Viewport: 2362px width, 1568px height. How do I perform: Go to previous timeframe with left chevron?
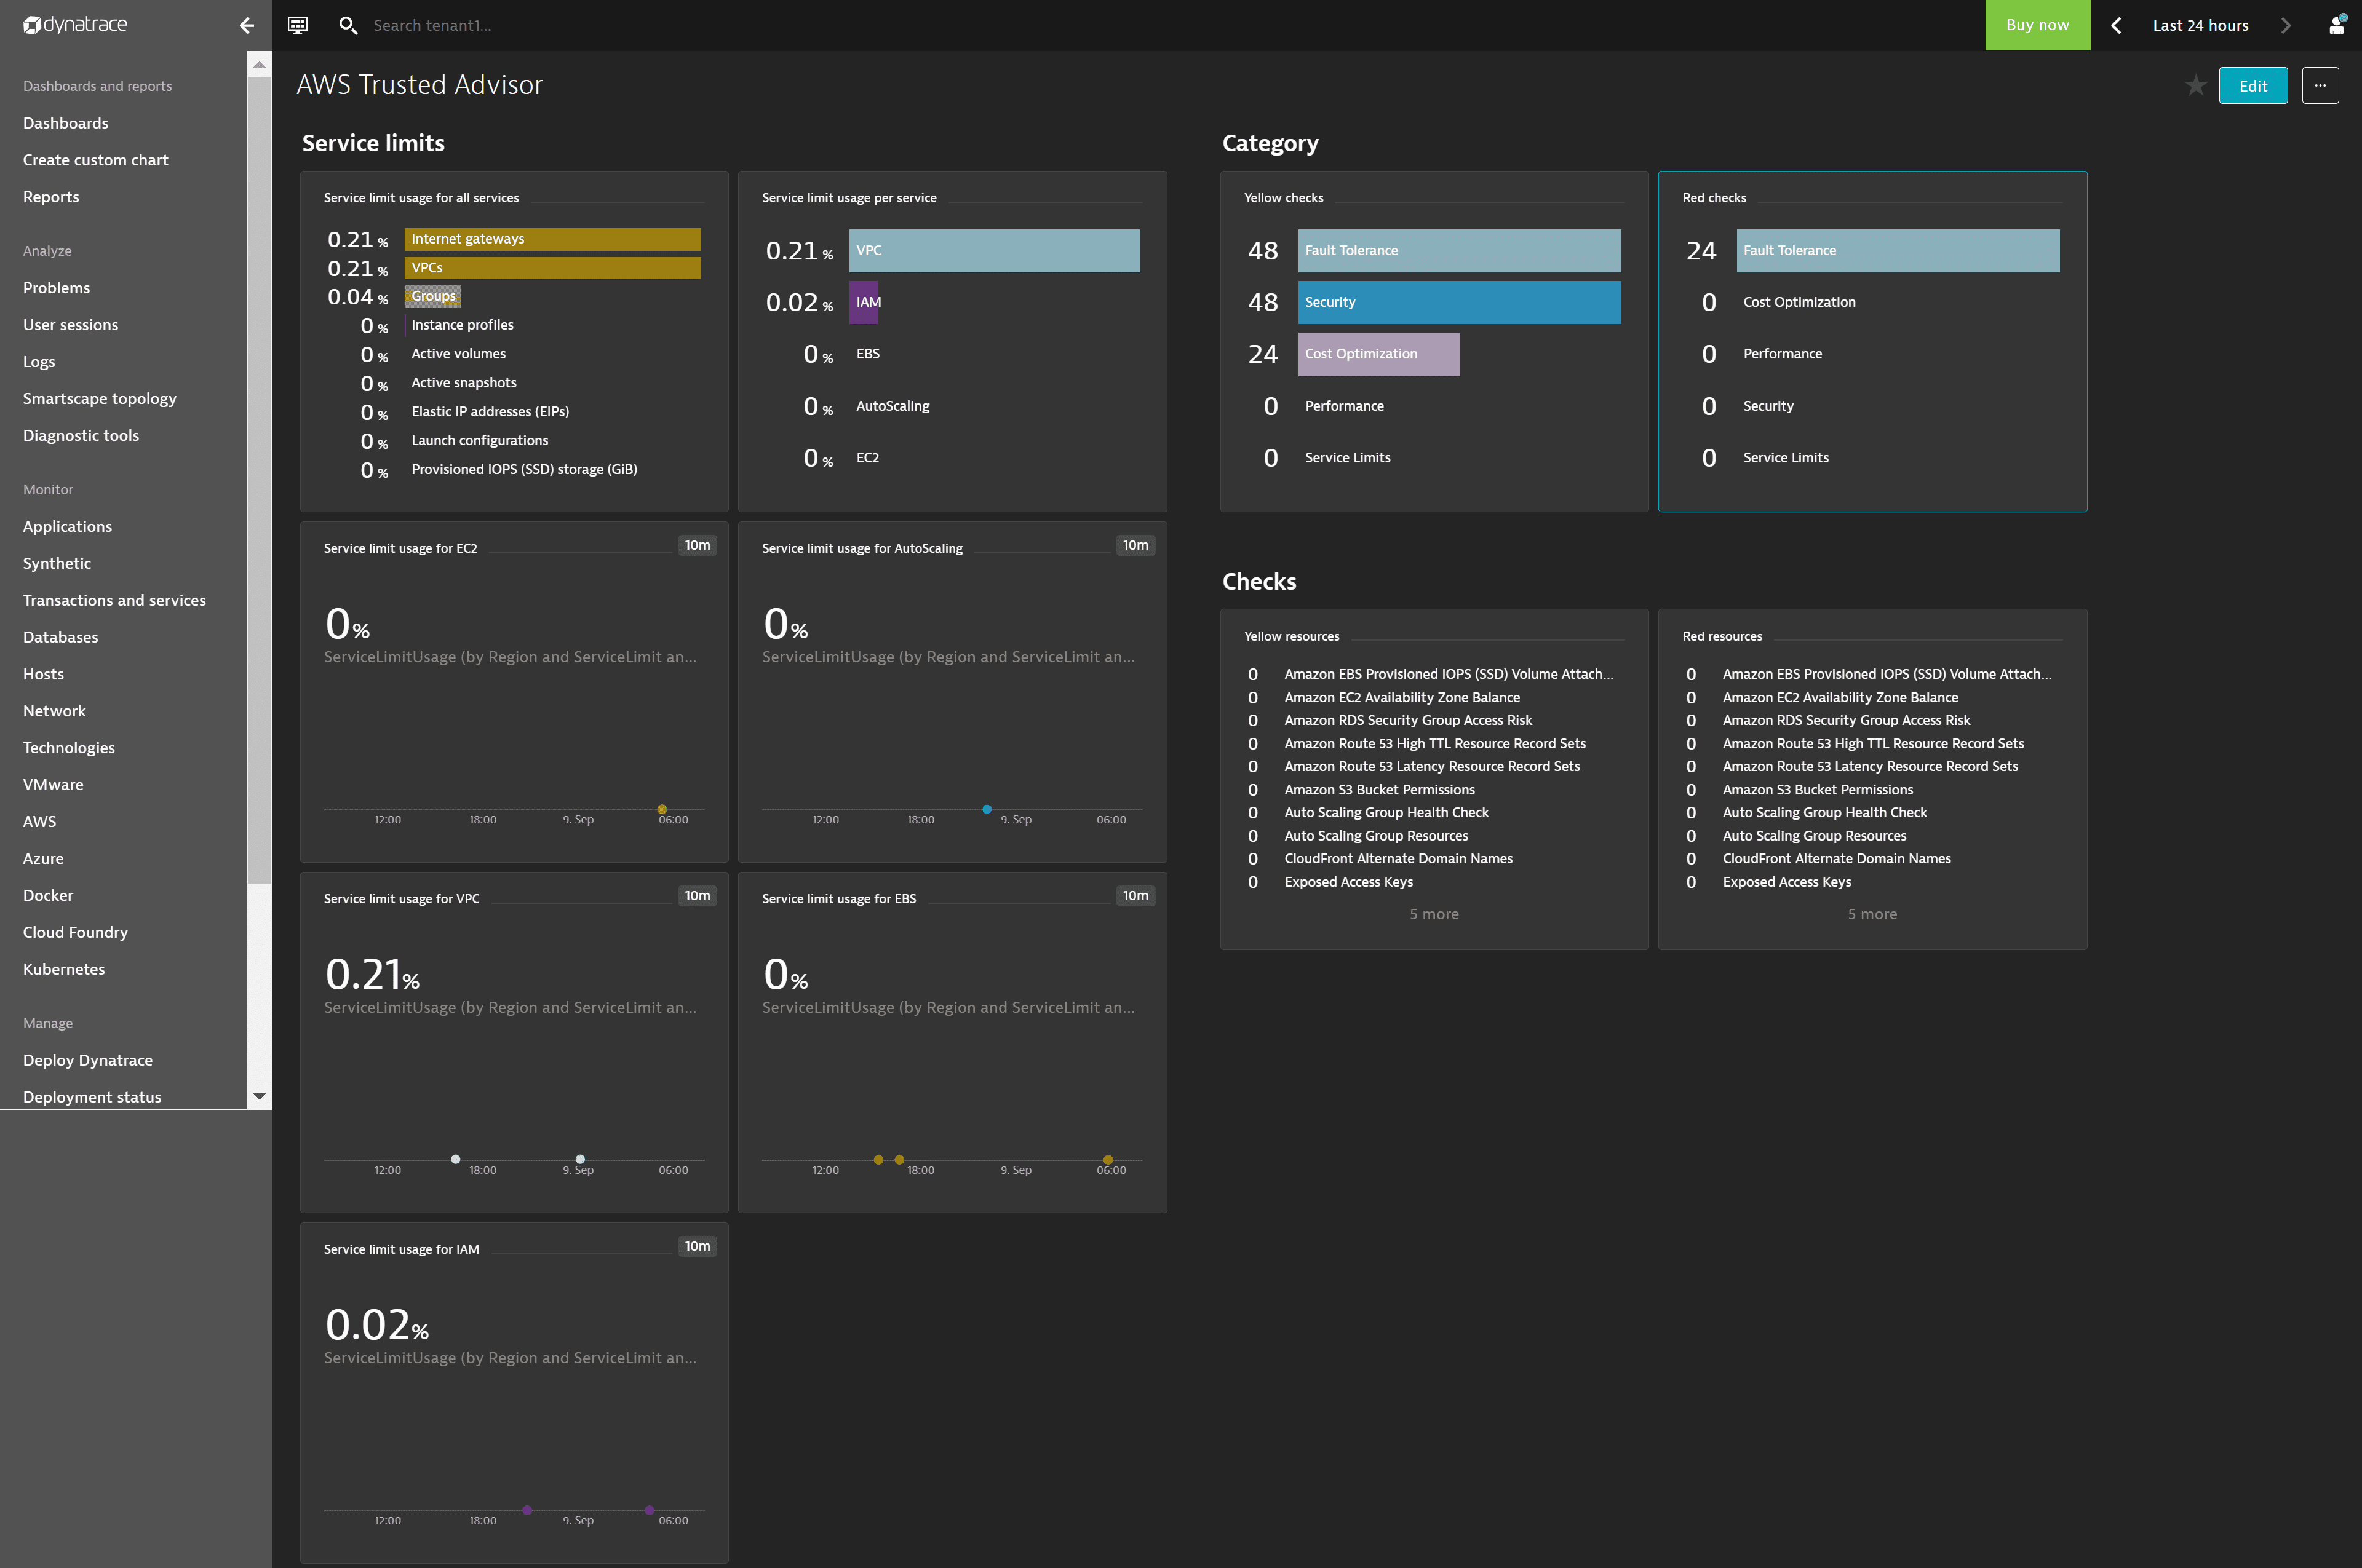pos(2115,25)
